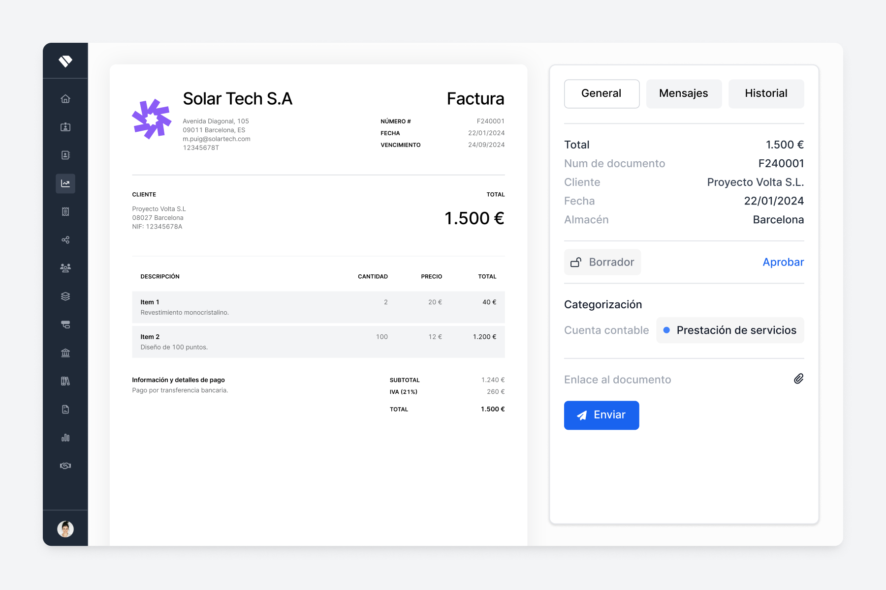Click the 1.200 € total for Item 2
Viewport: 886px width, 590px height.
point(484,337)
